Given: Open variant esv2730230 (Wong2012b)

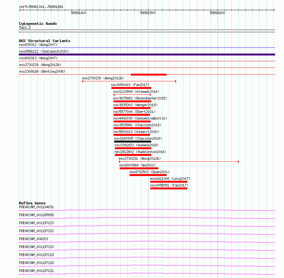Looking at the screenshot, I should point(103,78).
